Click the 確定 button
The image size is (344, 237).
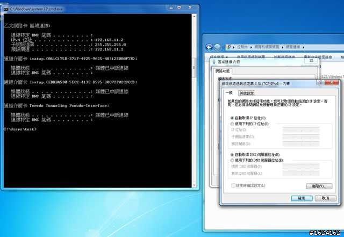[302, 198]
